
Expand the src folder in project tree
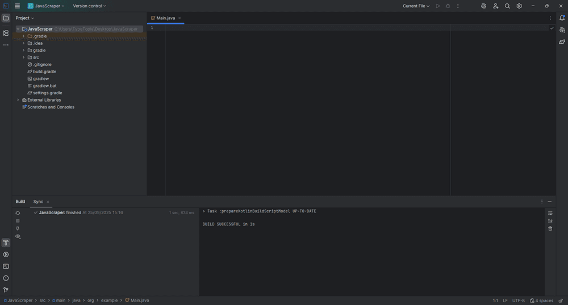23,57
